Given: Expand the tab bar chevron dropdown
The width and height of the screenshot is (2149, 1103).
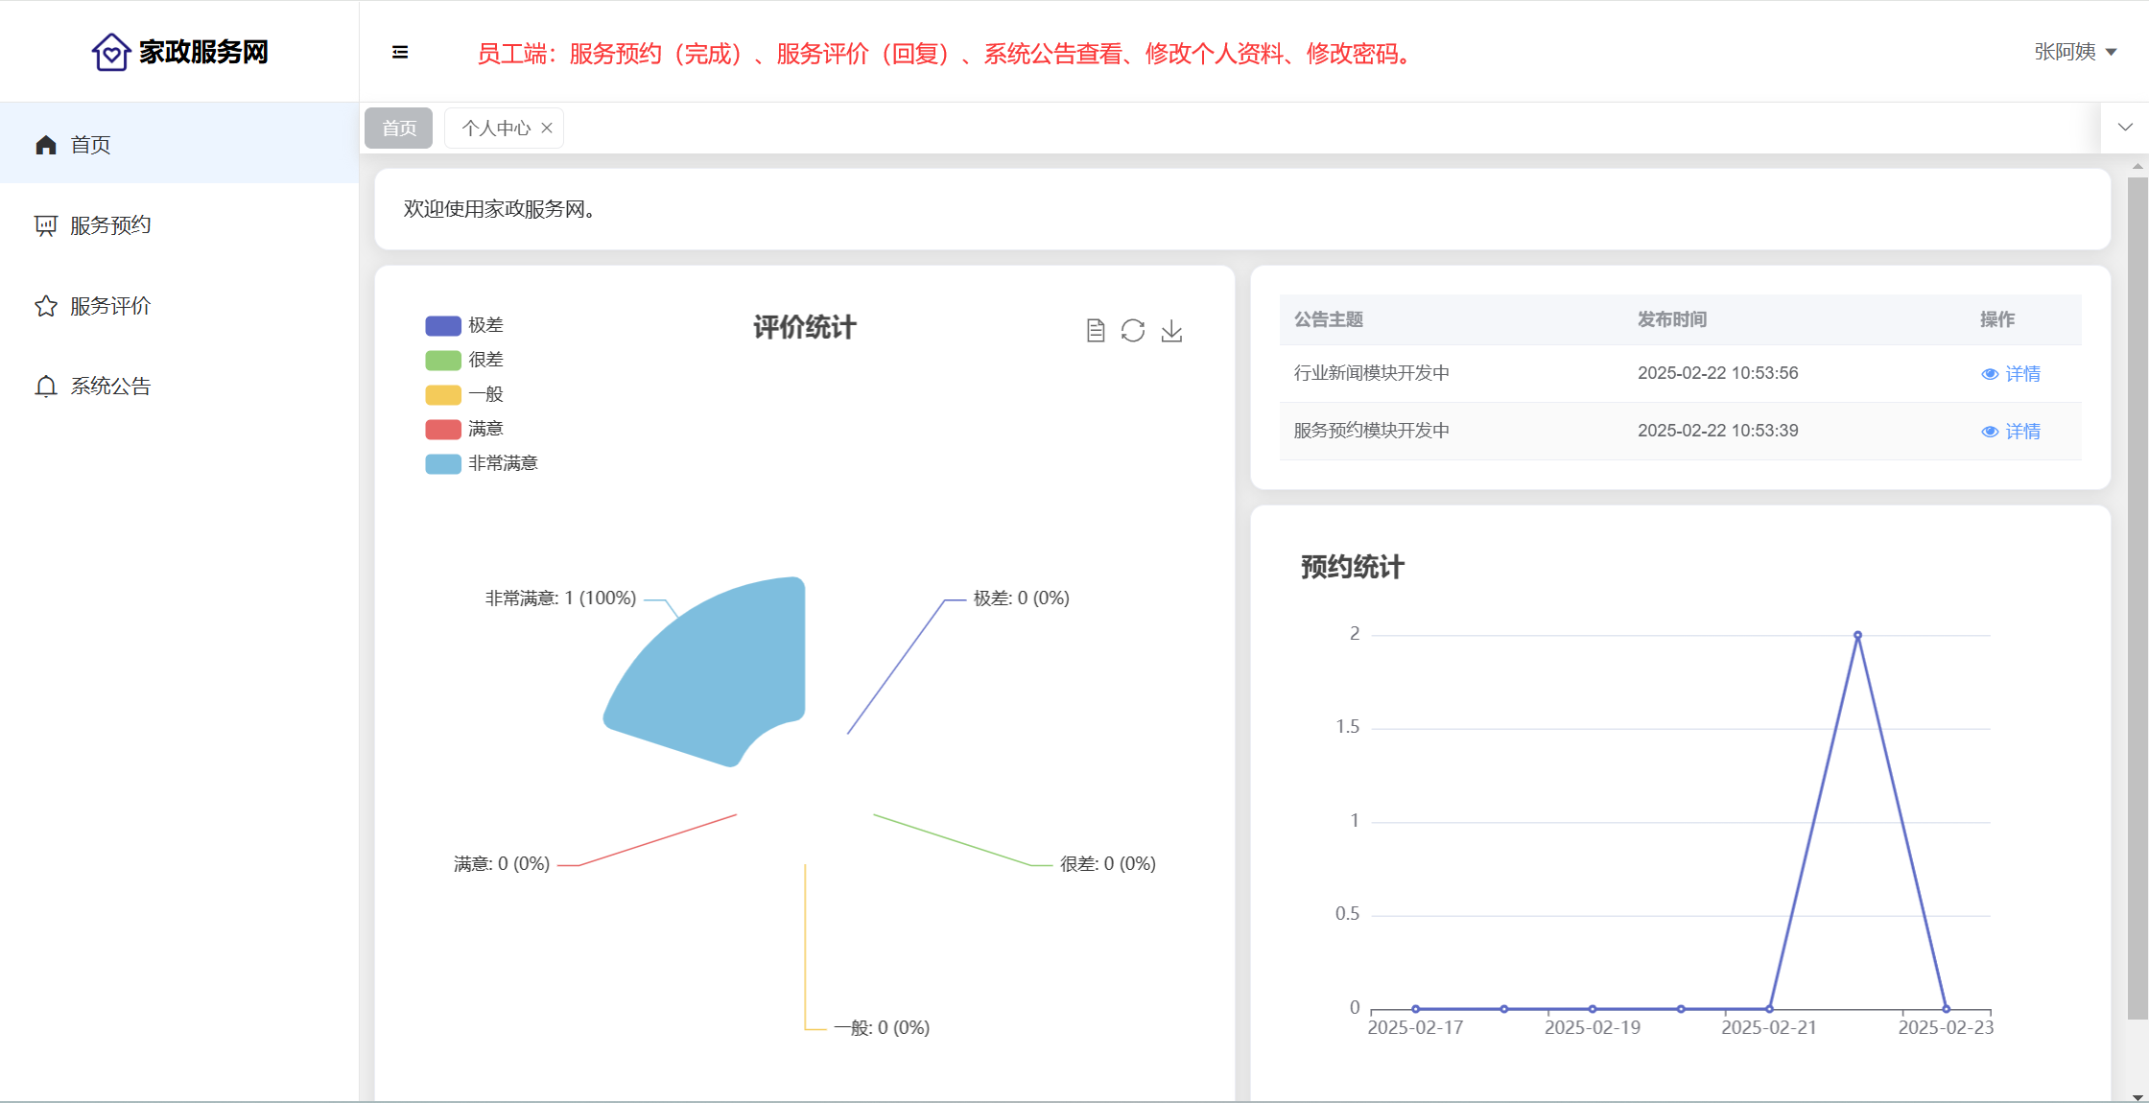Looking at the screenshot, I should tap(2125, 128).
